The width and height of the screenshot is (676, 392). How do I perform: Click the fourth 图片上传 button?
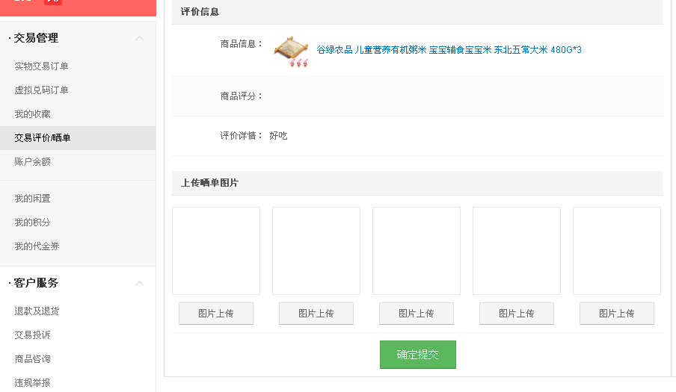[x=517, y=314]
